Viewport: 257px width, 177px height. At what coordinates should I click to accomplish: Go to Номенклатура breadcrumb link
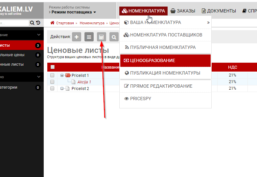click(x=92, y=23)
